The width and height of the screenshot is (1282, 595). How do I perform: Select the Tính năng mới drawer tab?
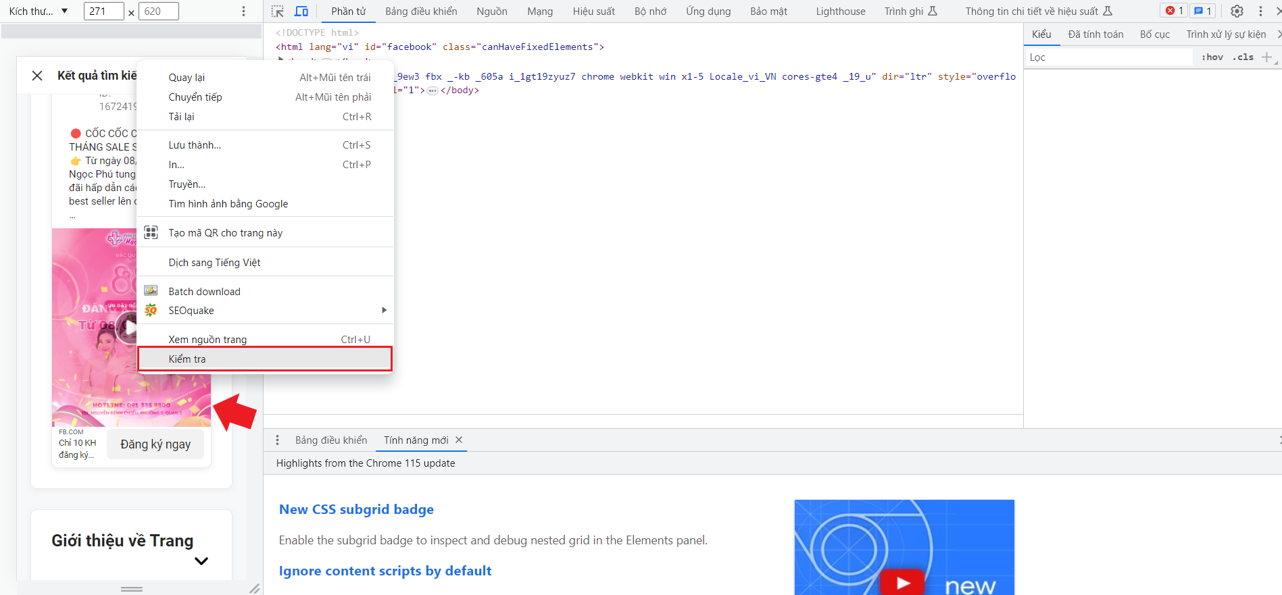coord(416,440)
